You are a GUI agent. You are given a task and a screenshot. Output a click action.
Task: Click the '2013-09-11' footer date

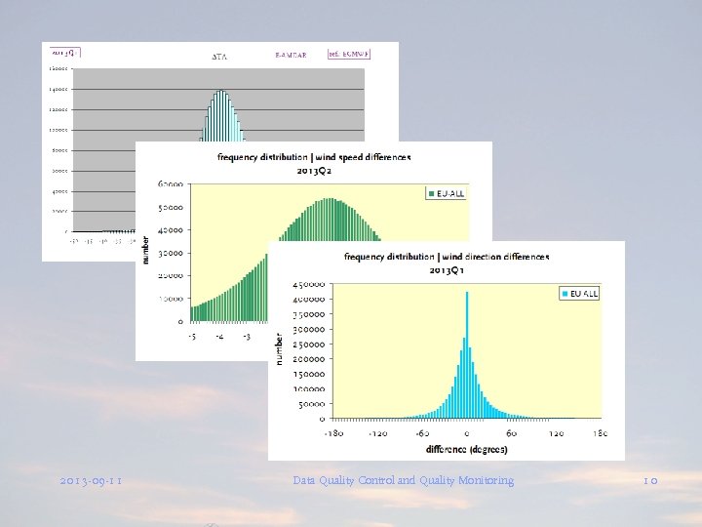point(91,481)
